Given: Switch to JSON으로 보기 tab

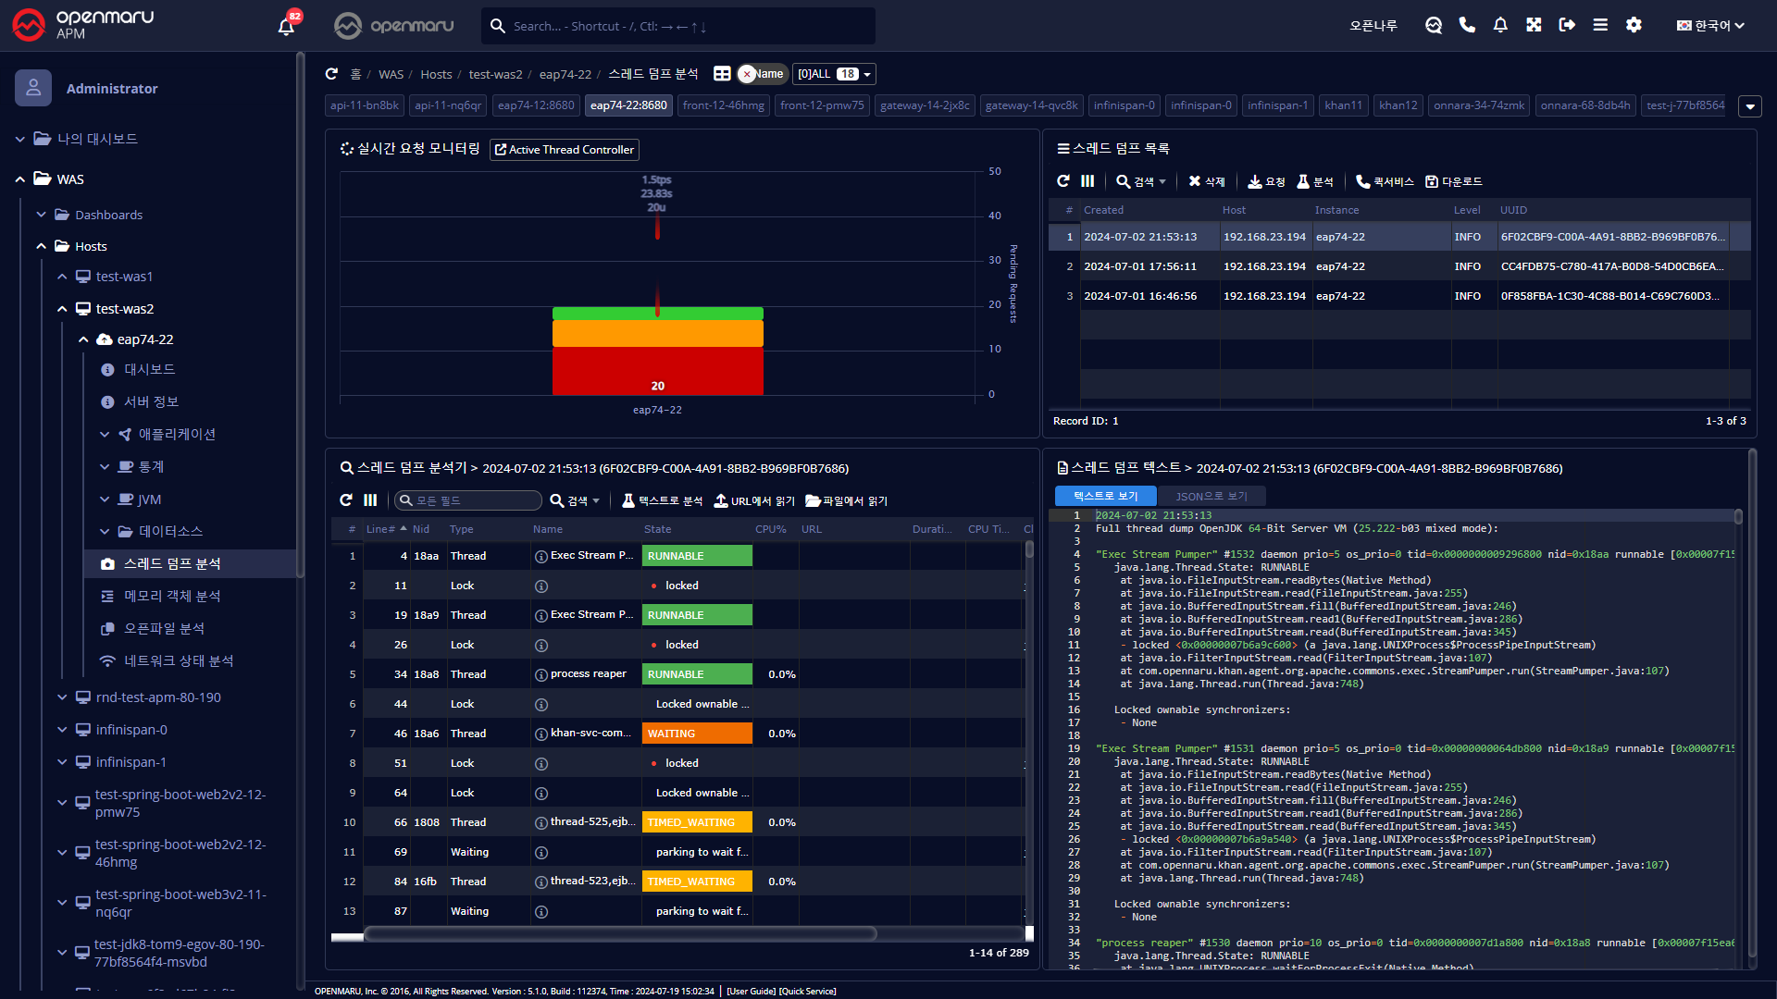Looking at the screenshot, I should point(1211,496).
